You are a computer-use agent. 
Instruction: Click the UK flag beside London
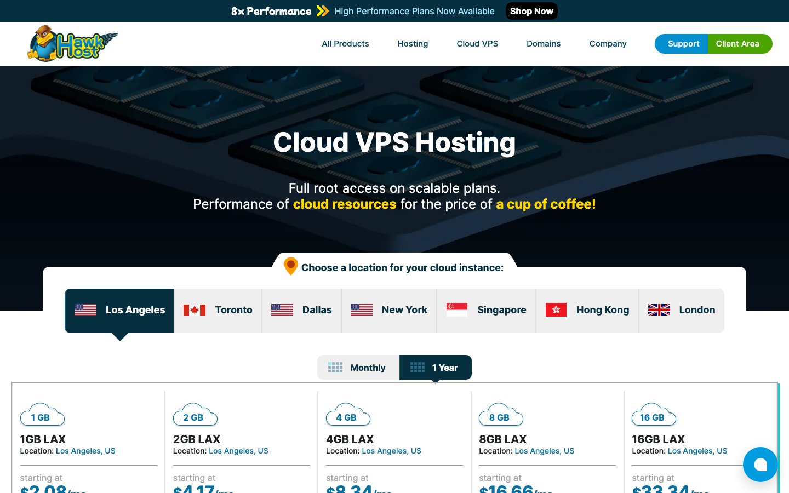(x=659, y=310)
